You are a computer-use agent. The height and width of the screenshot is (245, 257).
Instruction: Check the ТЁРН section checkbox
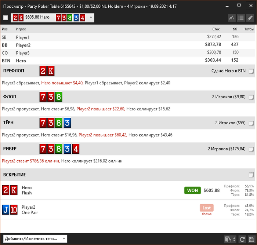coord(251,123)
